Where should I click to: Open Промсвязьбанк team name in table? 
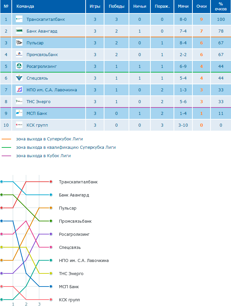click(x=42, y=55)
